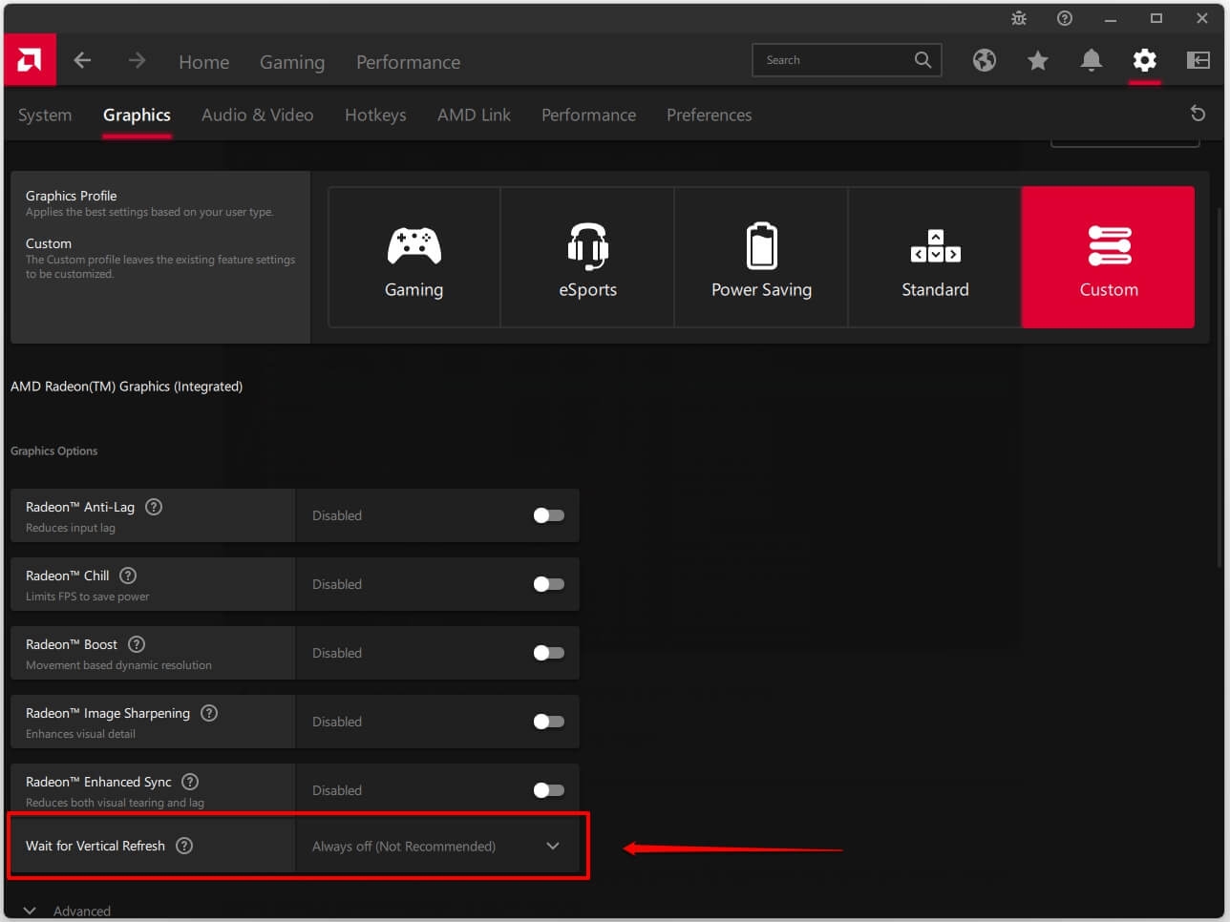The width and height of the screenshot is (1230, 922).
Task: Maximize the AMD Software window
Action: 1156,18
